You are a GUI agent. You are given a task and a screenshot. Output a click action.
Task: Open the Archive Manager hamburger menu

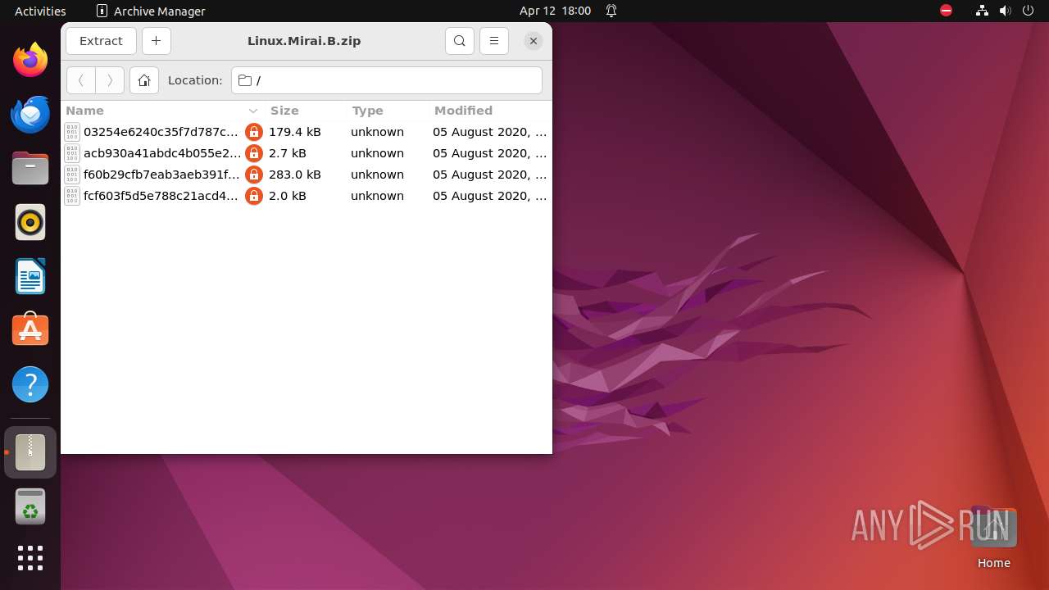click(x=494, y=41)
